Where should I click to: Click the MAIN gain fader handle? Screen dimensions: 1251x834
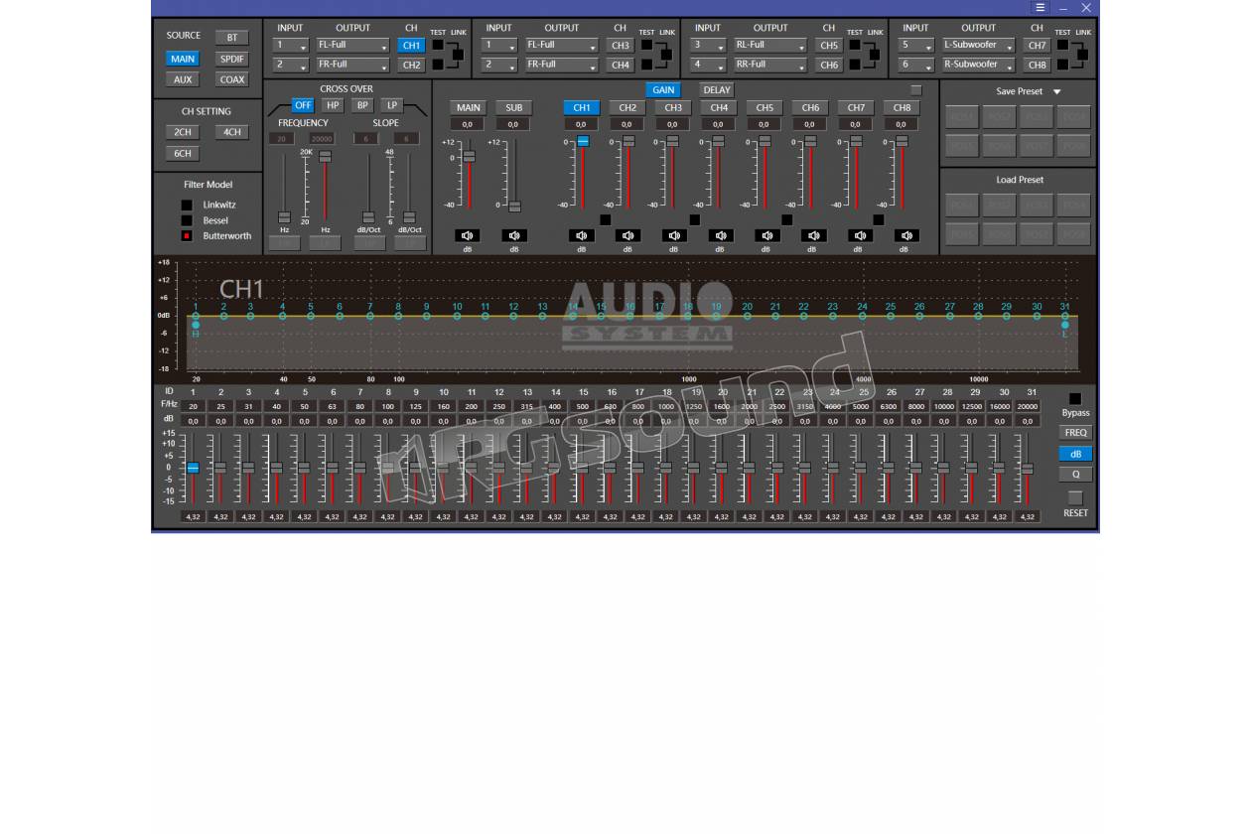tap(469, 157)
